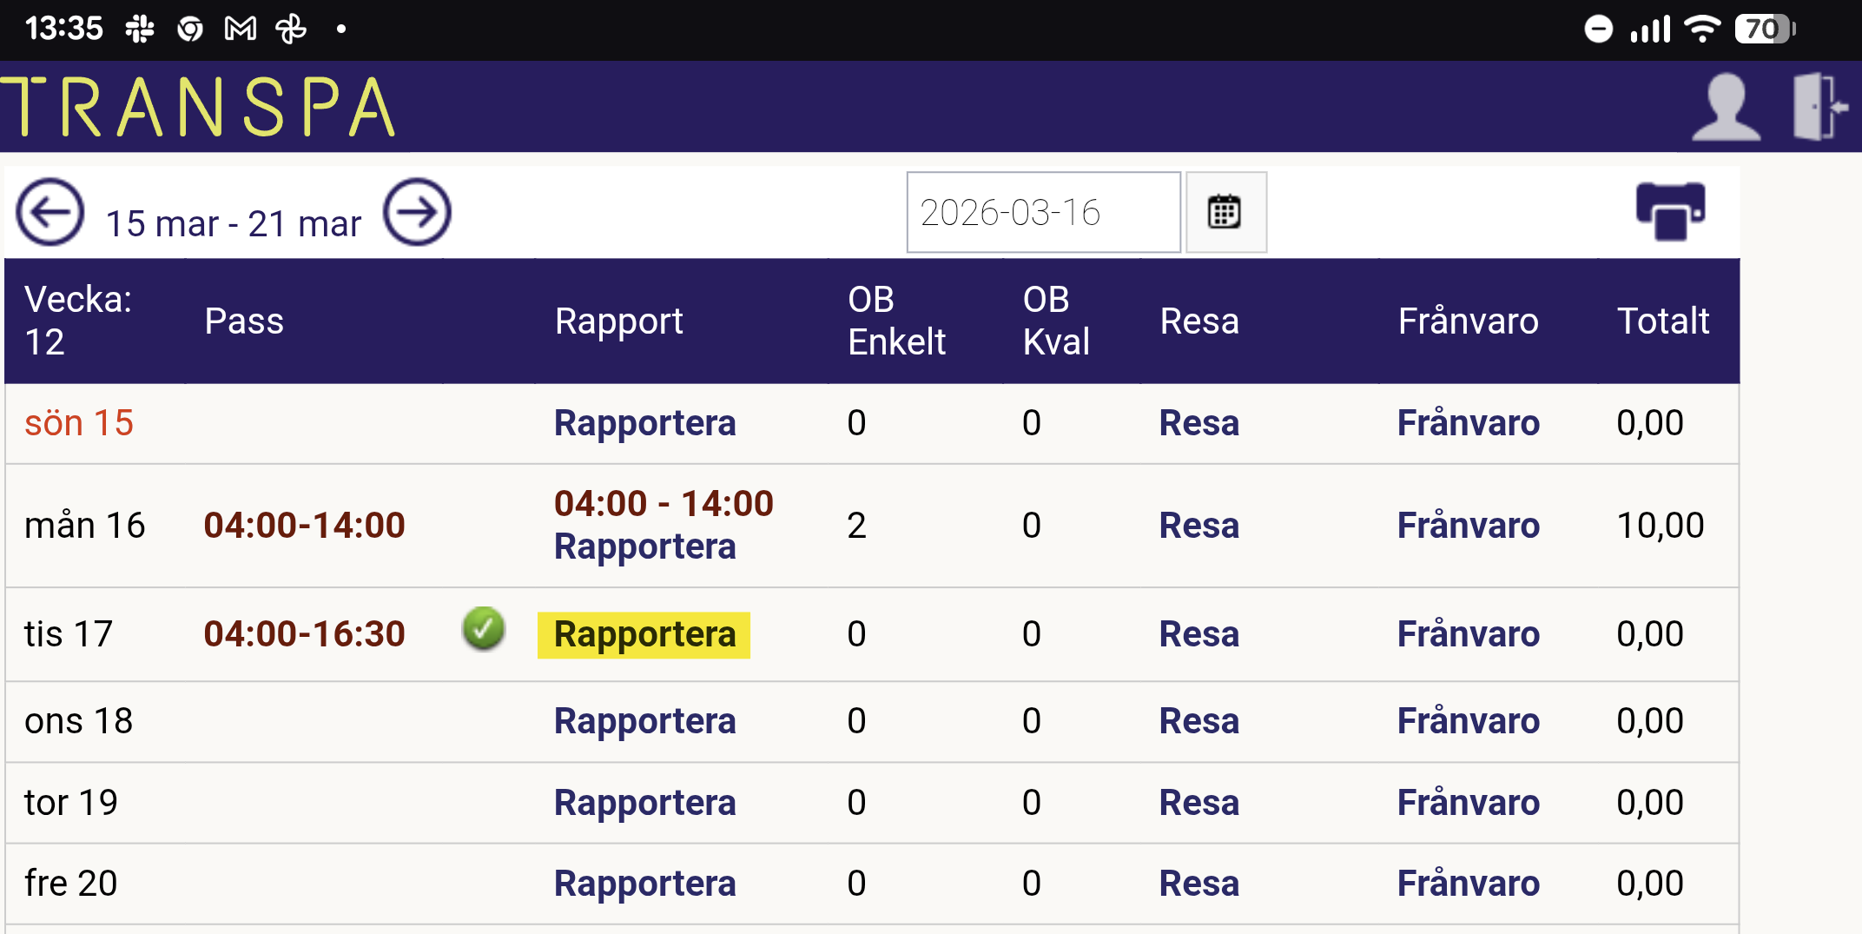Viewport: 1862px width, 934px height.
Task: Open highlighted Rapportera for tis 17
Action: (x=644, y=635)
